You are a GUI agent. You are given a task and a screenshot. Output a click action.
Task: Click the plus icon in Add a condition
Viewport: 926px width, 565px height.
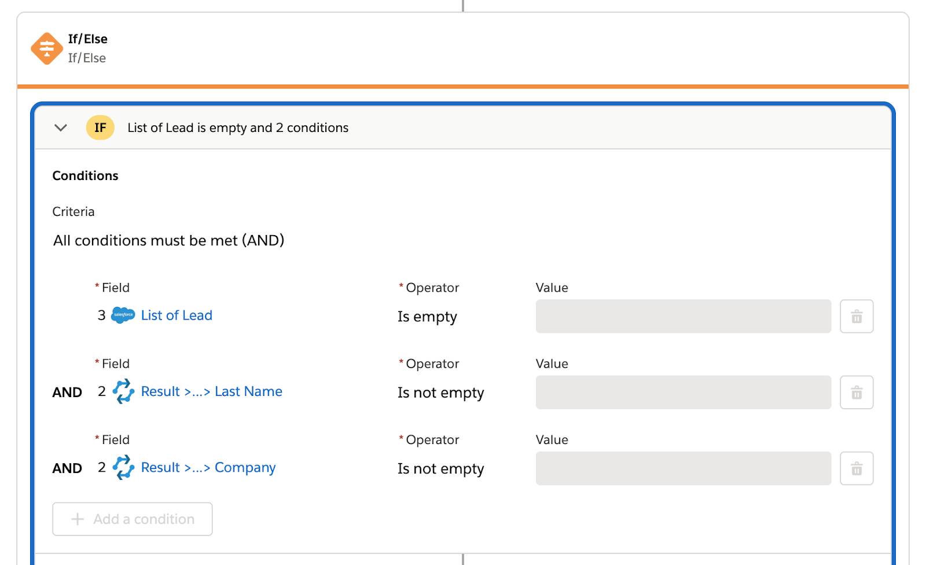pyautogui.click(x=78, y=519)
